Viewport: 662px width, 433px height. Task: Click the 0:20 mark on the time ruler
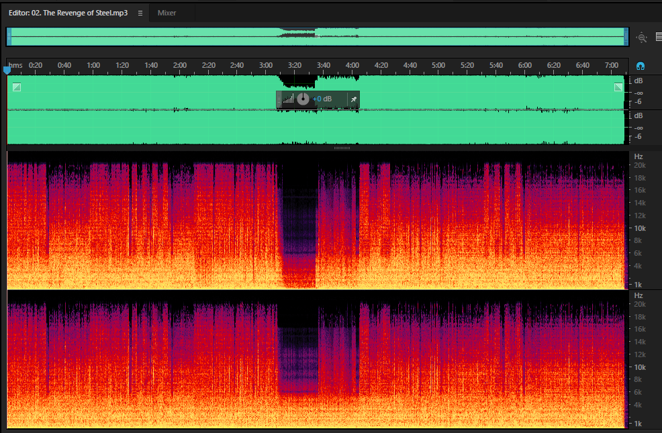[36, 65]
